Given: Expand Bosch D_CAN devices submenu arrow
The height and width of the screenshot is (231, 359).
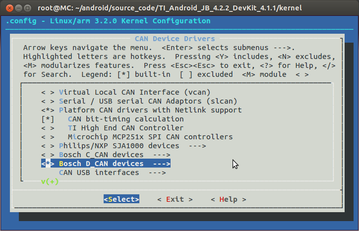Looking at the screenshot, I should pos(162,164).
